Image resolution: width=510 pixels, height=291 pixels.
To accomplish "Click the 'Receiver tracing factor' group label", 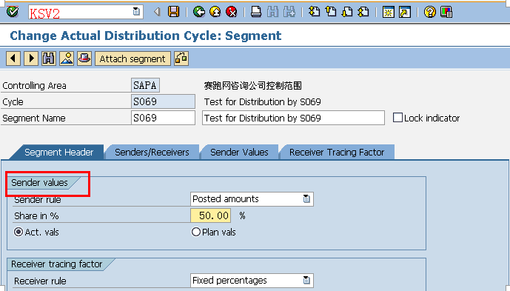I will coord(56,264).
